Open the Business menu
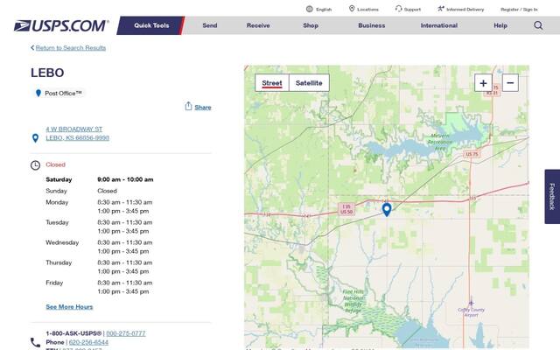Viewport: 560px width, 350px height. [x=371, y=25]
